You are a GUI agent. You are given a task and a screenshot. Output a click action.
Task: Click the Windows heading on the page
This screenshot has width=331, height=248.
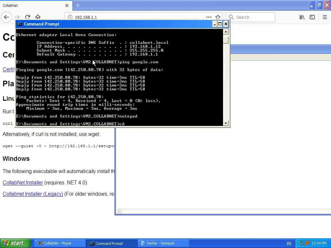coord(16,159)
